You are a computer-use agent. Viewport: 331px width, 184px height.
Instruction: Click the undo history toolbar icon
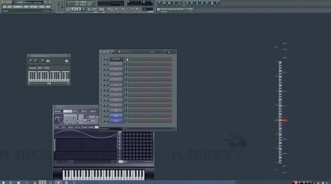[187, 3]
